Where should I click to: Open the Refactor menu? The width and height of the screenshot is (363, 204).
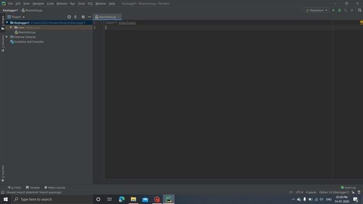click(x=62, y=4)
